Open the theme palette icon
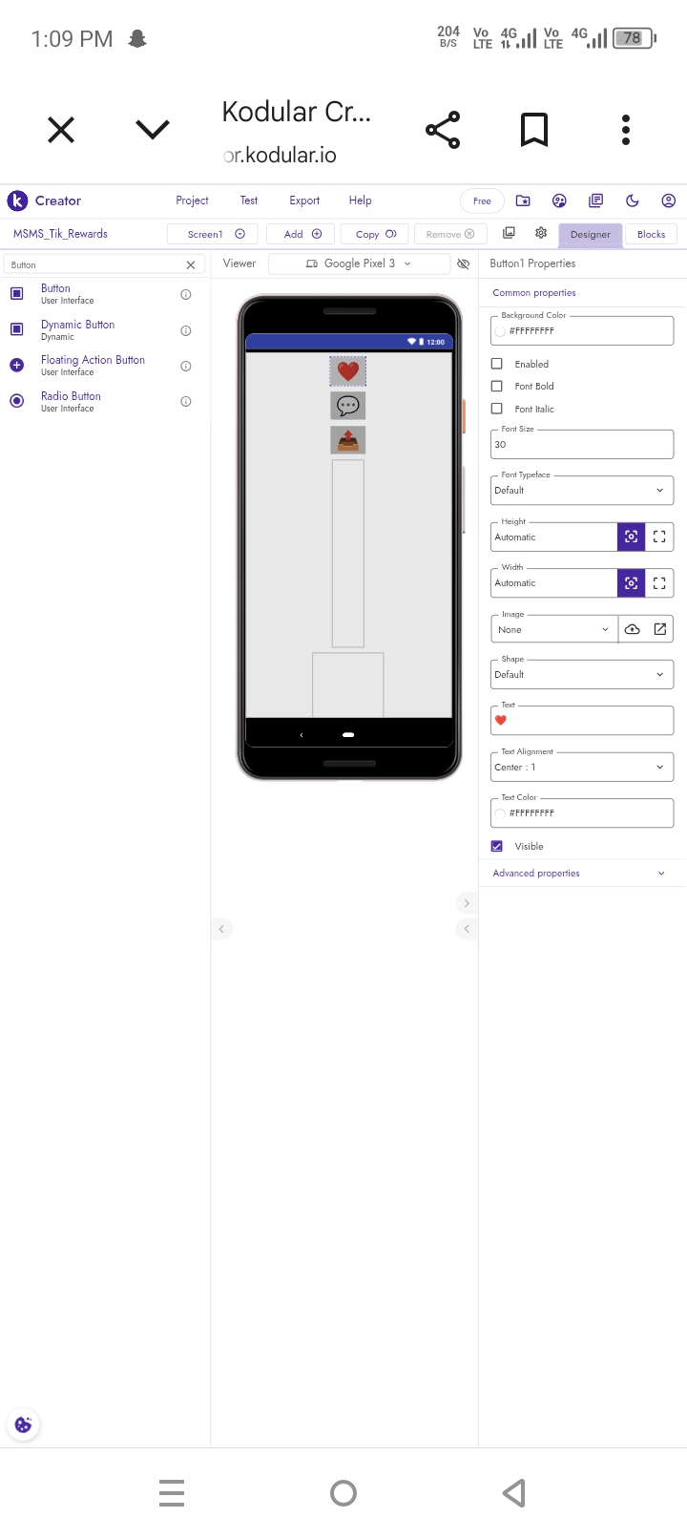This screenshot has height=1539, width=687. [559, 200]
